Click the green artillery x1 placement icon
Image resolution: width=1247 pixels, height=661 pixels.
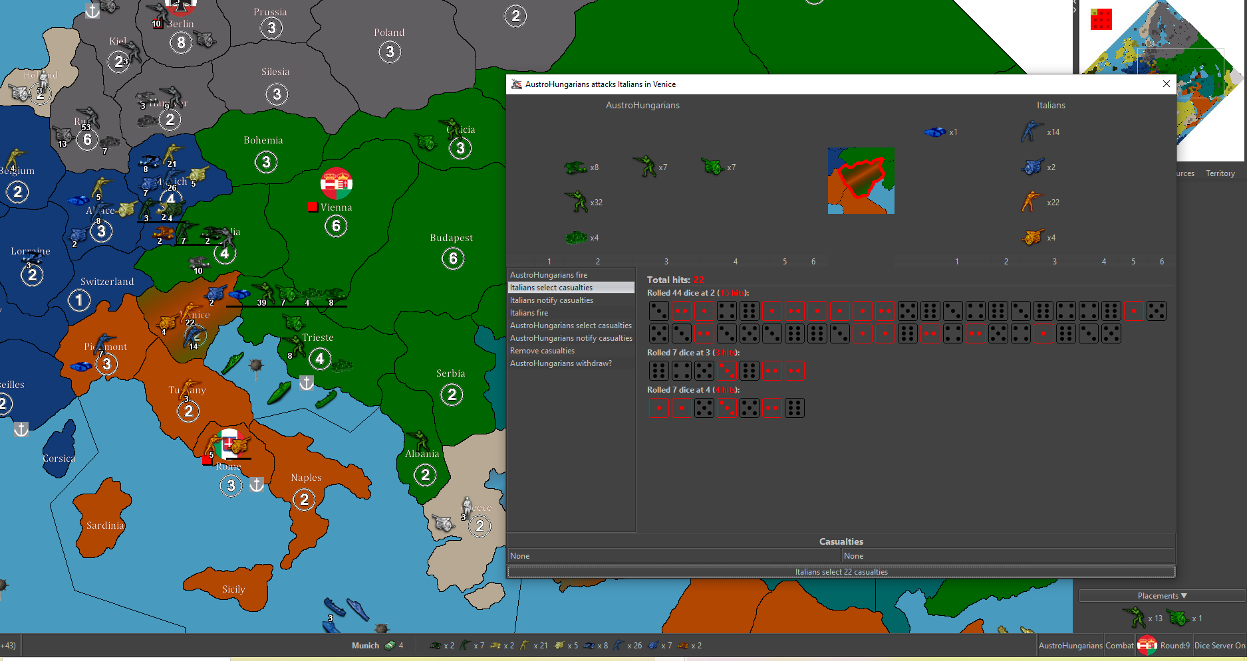pyautogui.click(x=1178, y=618)
